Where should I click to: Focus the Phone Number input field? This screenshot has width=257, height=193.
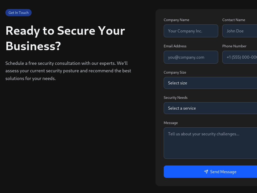(x=240, y=57)
